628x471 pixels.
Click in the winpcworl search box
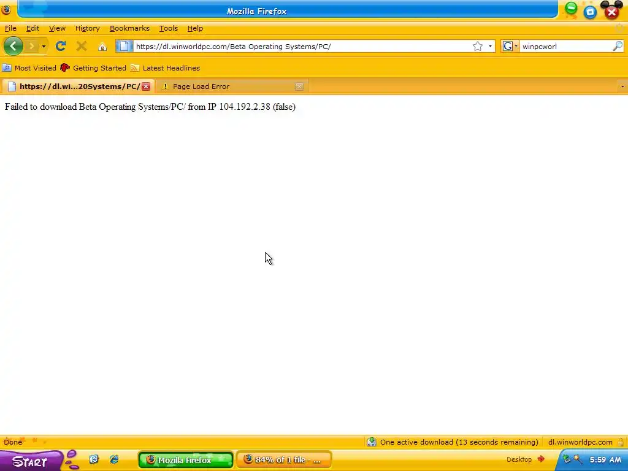click(x=565, y=47)
